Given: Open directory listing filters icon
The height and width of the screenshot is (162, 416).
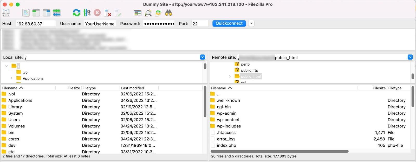Looking at the screenshot, I should [138, 13].
